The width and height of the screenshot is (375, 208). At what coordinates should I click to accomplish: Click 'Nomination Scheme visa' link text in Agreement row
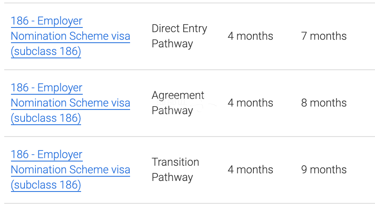(x=70, y=103)
